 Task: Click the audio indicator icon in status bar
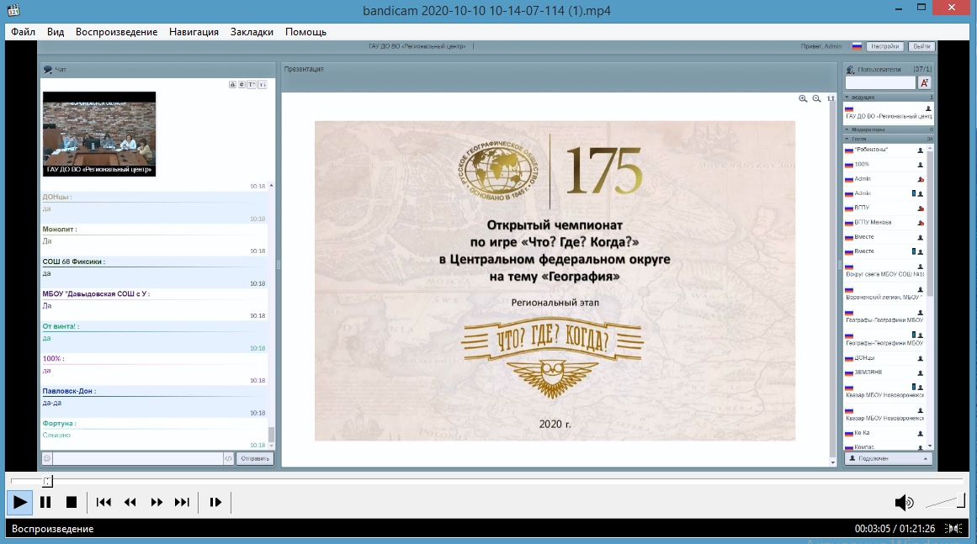[x=953, y=528]
